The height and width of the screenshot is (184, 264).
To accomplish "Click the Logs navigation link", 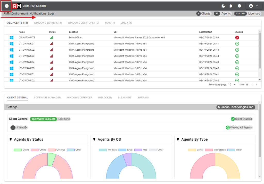I will click(x=51, y=13).
